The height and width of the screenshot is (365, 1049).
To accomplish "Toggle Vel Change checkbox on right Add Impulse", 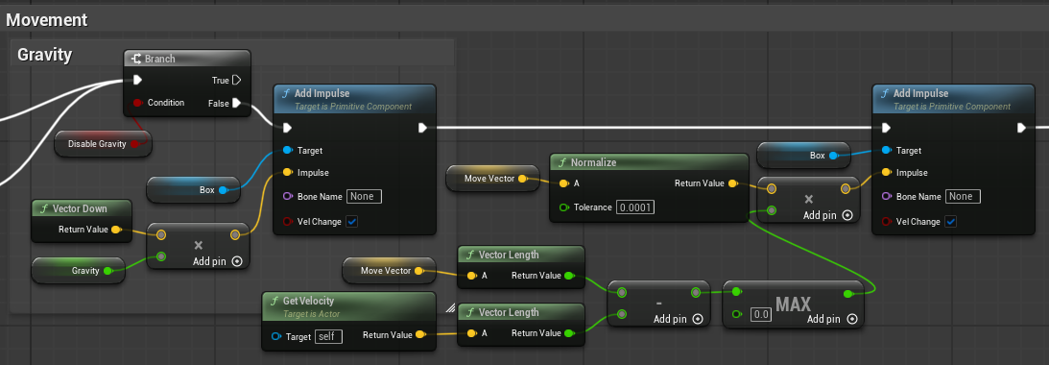I will coord(951,222).
